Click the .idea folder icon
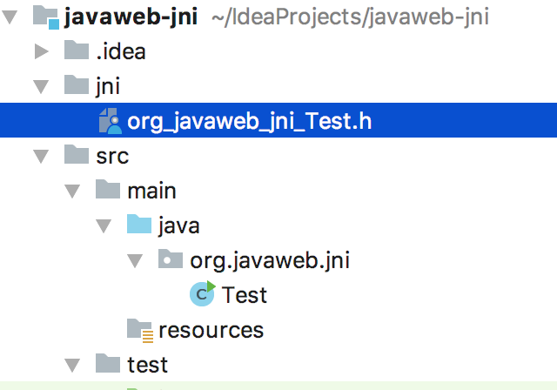 [x=77, y=50]
